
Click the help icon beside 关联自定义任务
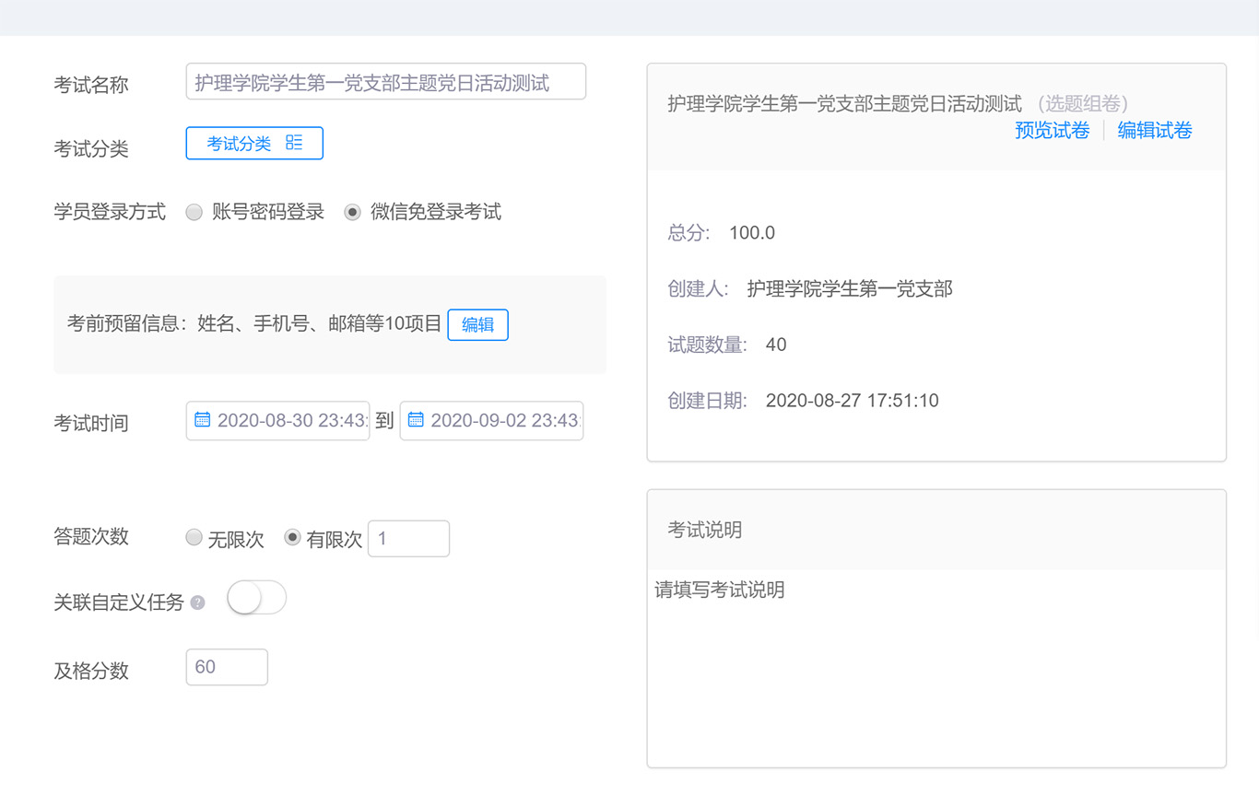point(197,603)
